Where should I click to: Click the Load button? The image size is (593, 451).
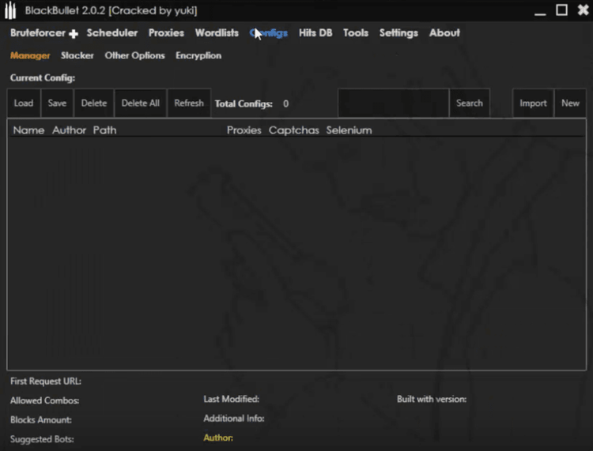[x=24, y=103]
